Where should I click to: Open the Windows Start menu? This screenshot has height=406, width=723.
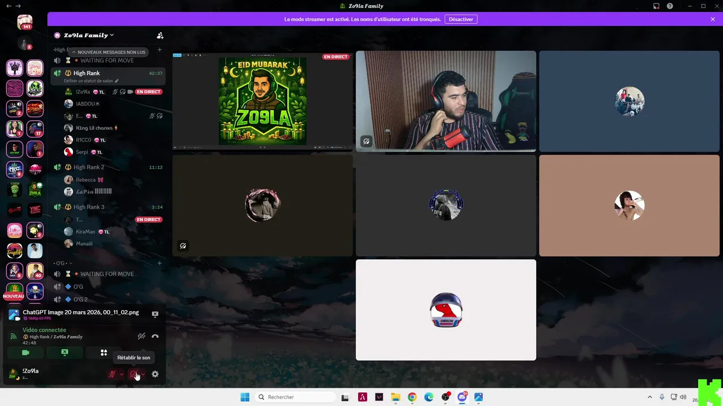tap(245, 397)
